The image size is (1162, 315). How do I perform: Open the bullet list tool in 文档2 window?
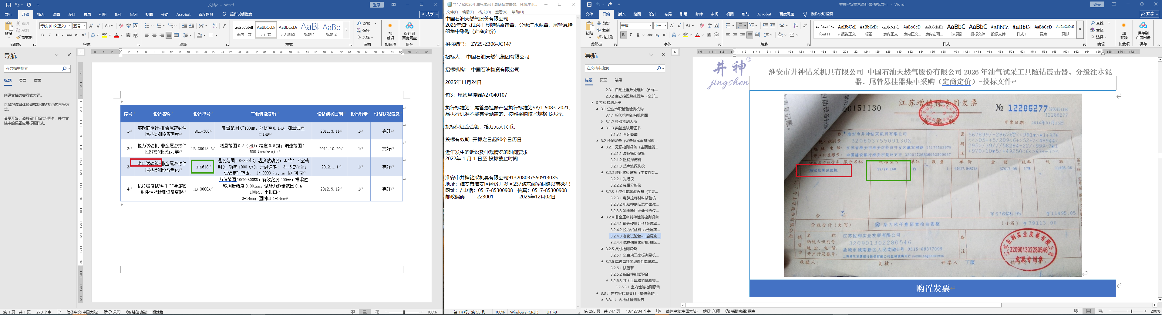147,26
